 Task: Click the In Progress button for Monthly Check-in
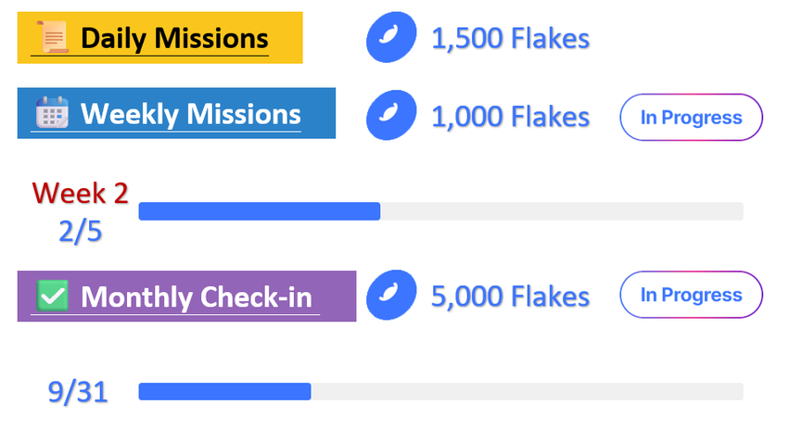(691, 295)
